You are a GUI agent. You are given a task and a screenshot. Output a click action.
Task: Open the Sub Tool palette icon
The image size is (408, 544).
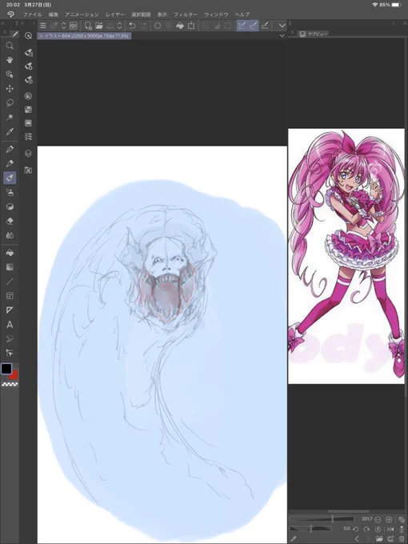pos(29,53)
